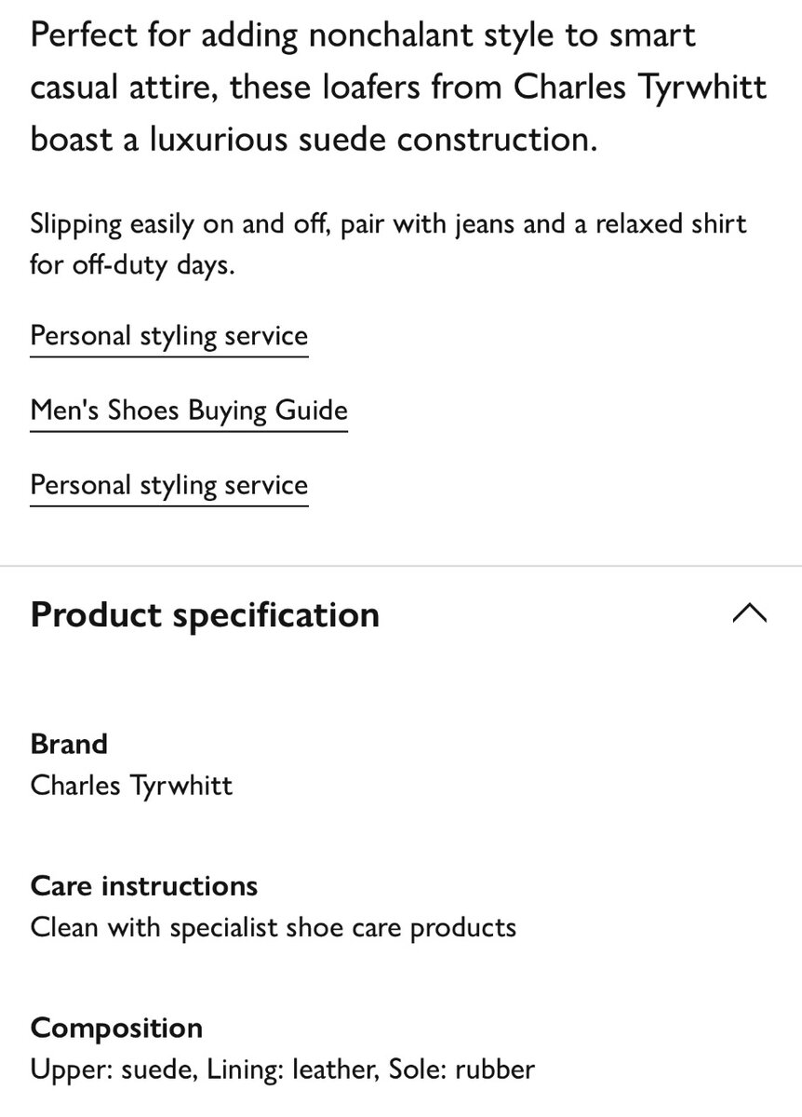
Task: Click the Composition label heading
Action: (116, 1028)
